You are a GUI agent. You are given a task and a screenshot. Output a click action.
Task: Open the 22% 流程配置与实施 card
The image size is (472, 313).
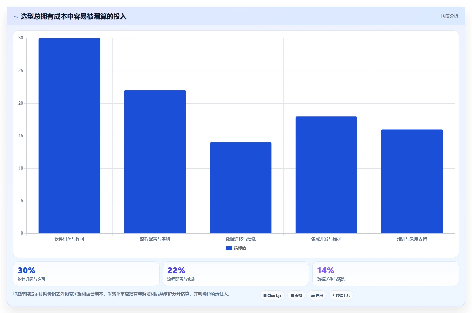pyautogui.click(x=236, y=274)
